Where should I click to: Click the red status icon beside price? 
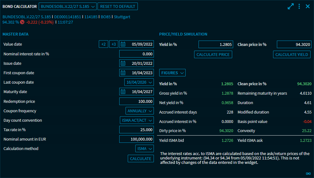click(22, 22)
